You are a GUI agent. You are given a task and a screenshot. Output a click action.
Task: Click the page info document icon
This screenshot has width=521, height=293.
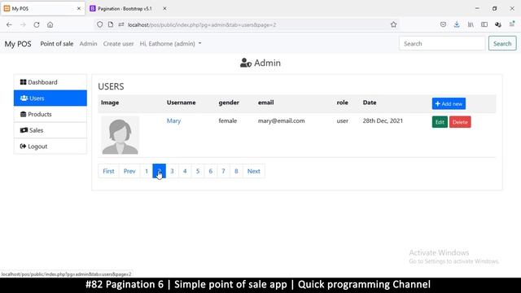111,24
